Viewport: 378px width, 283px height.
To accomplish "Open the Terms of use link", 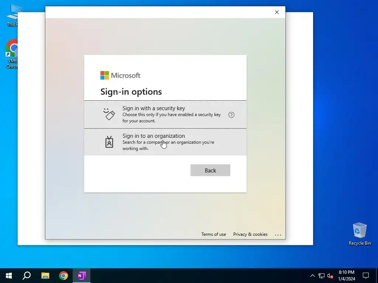I will point(214,234).
